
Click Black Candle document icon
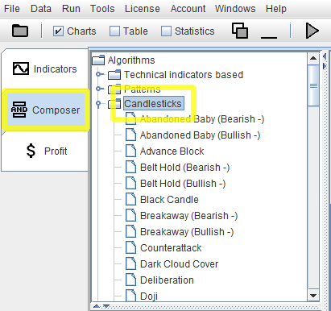pos(131,199)
